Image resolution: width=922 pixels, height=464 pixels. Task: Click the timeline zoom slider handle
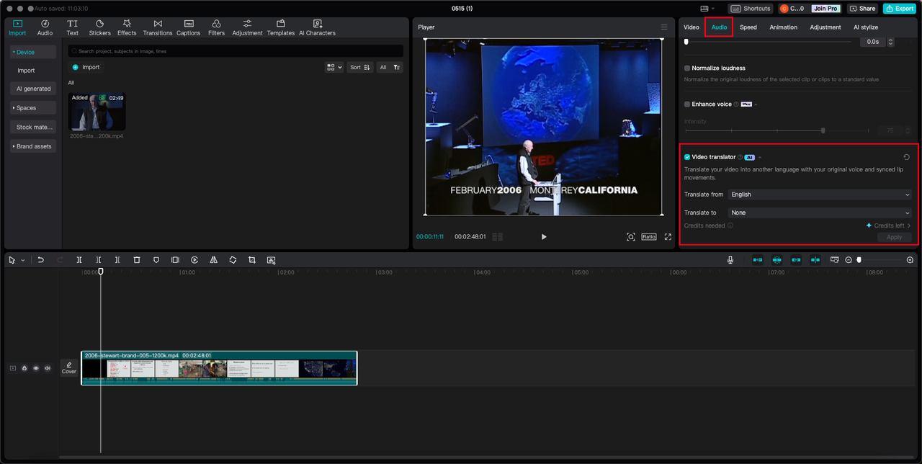point(859,260)
